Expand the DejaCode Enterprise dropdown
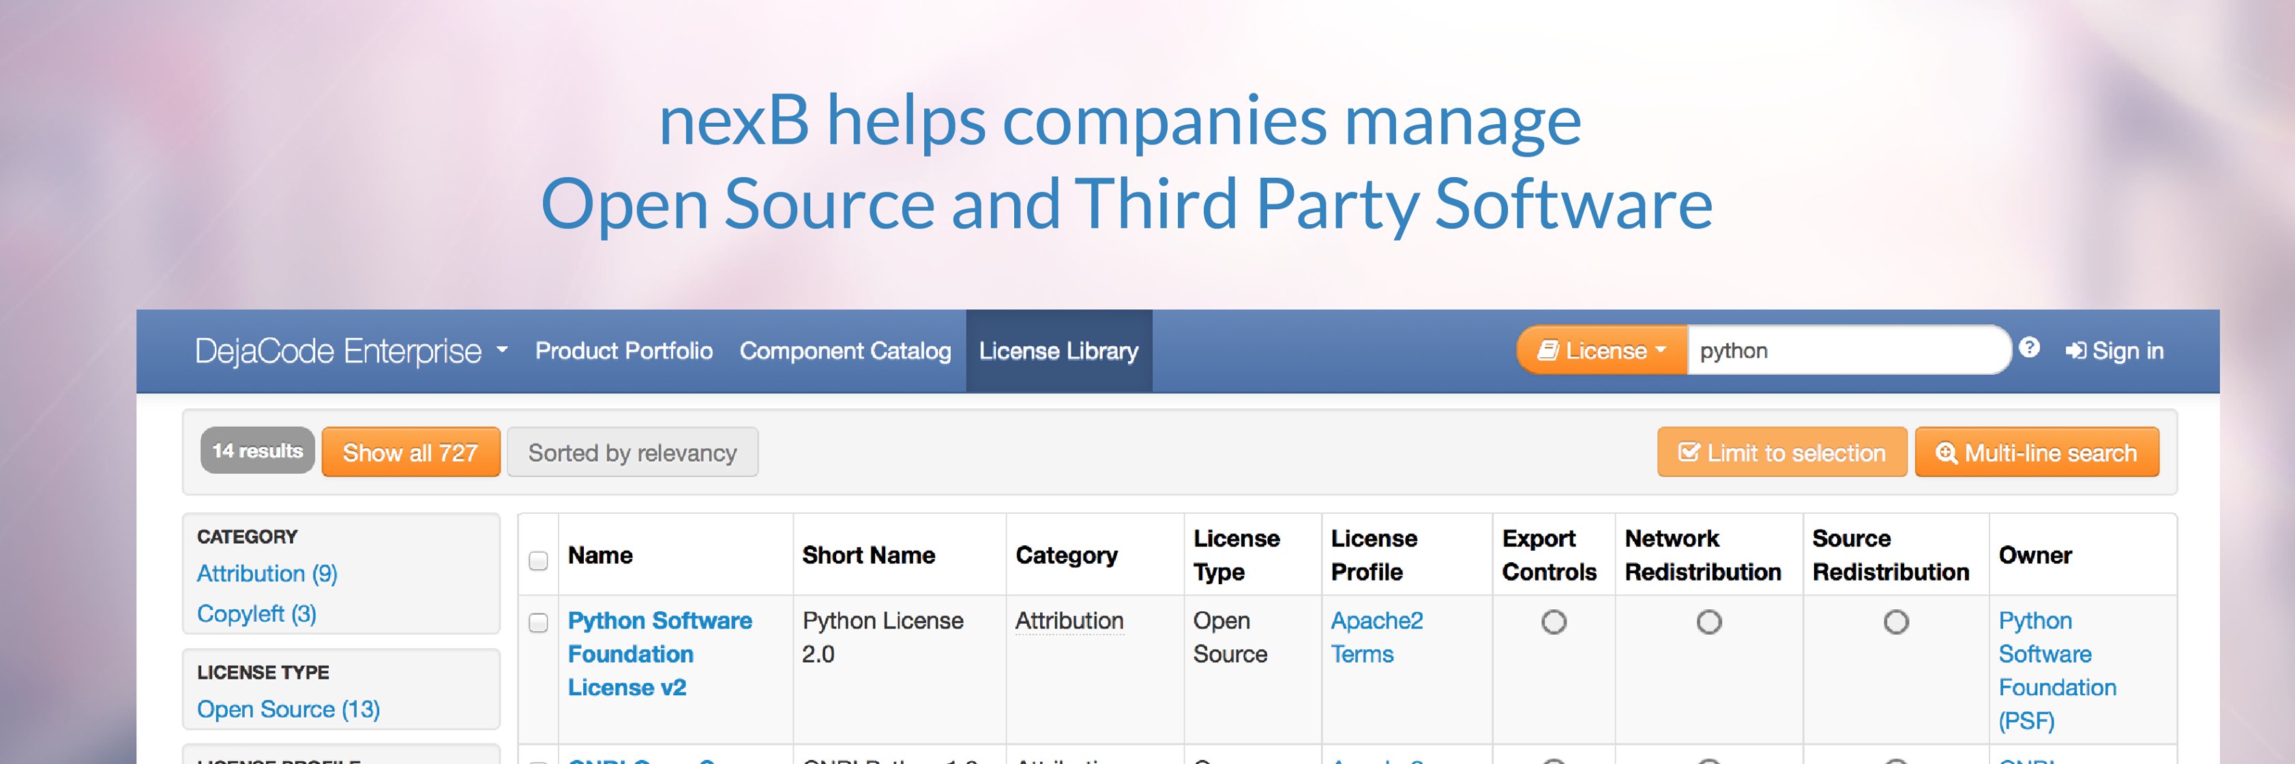The width and height of the screenshot is (2295, 764). click(351, 351)
